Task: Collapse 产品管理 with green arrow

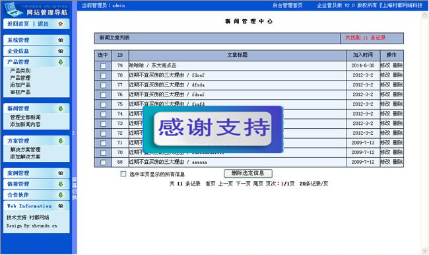Action: [x=61, y=62]
